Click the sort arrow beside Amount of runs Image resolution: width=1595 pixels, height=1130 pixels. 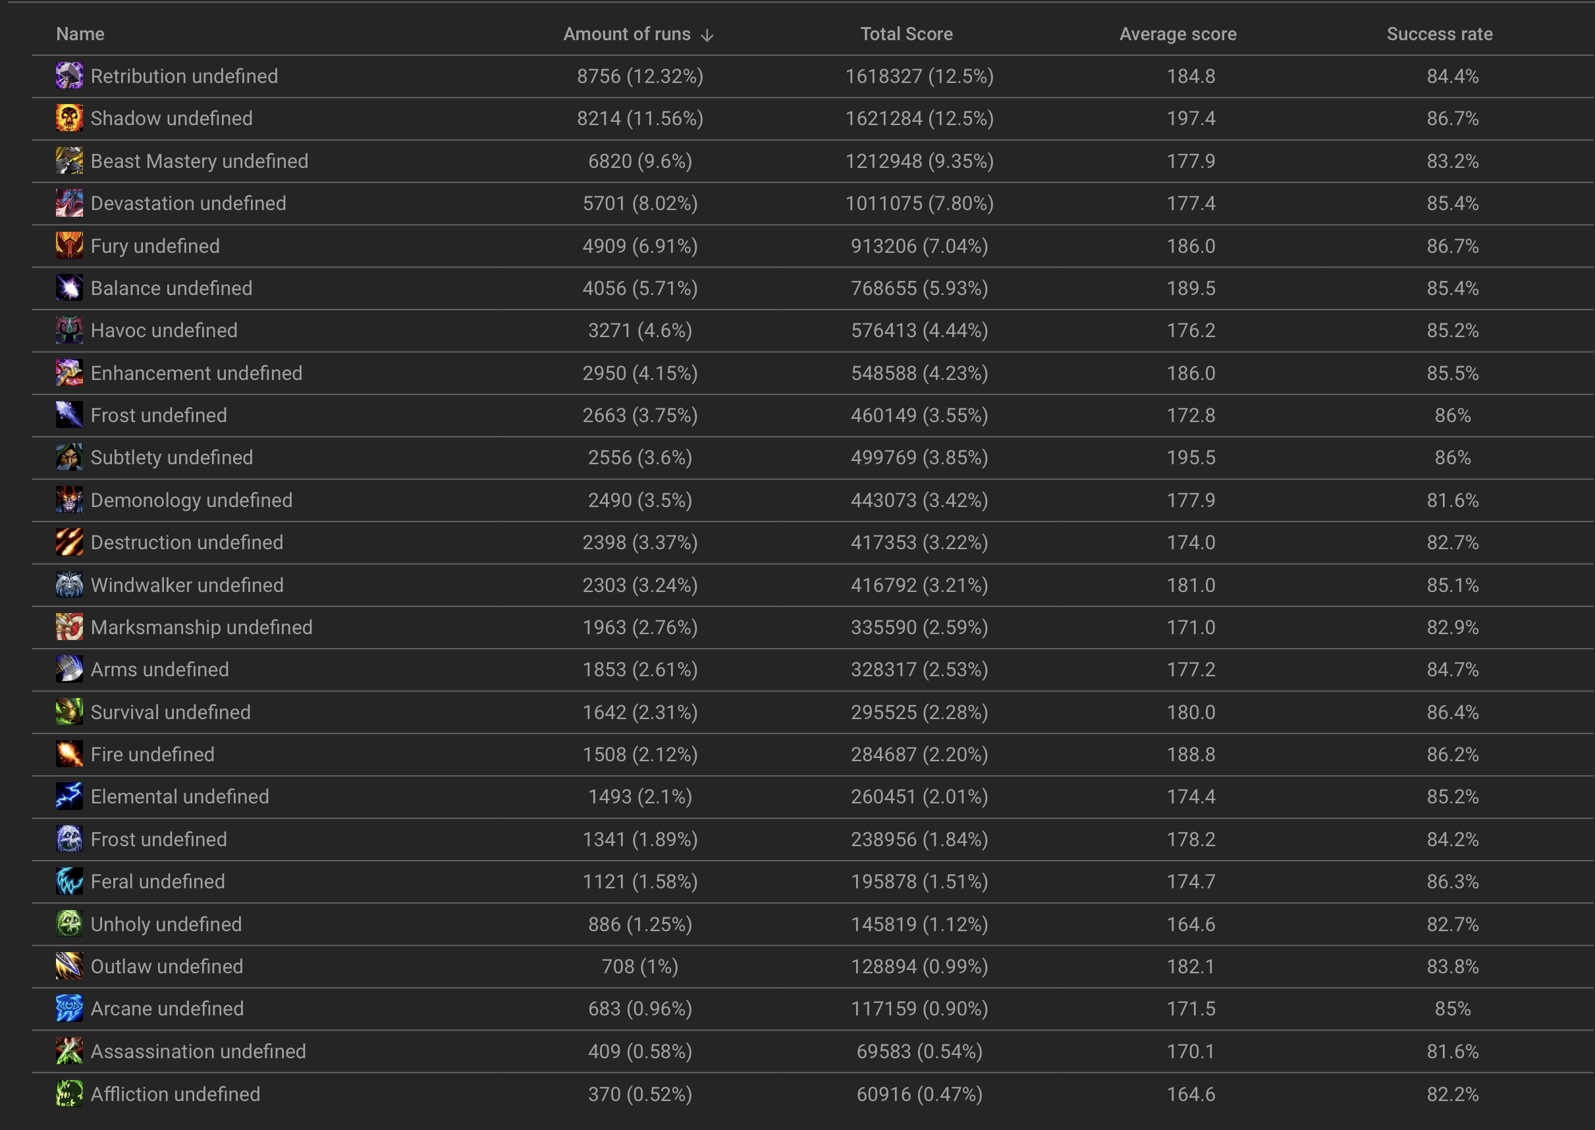point(707,35)
